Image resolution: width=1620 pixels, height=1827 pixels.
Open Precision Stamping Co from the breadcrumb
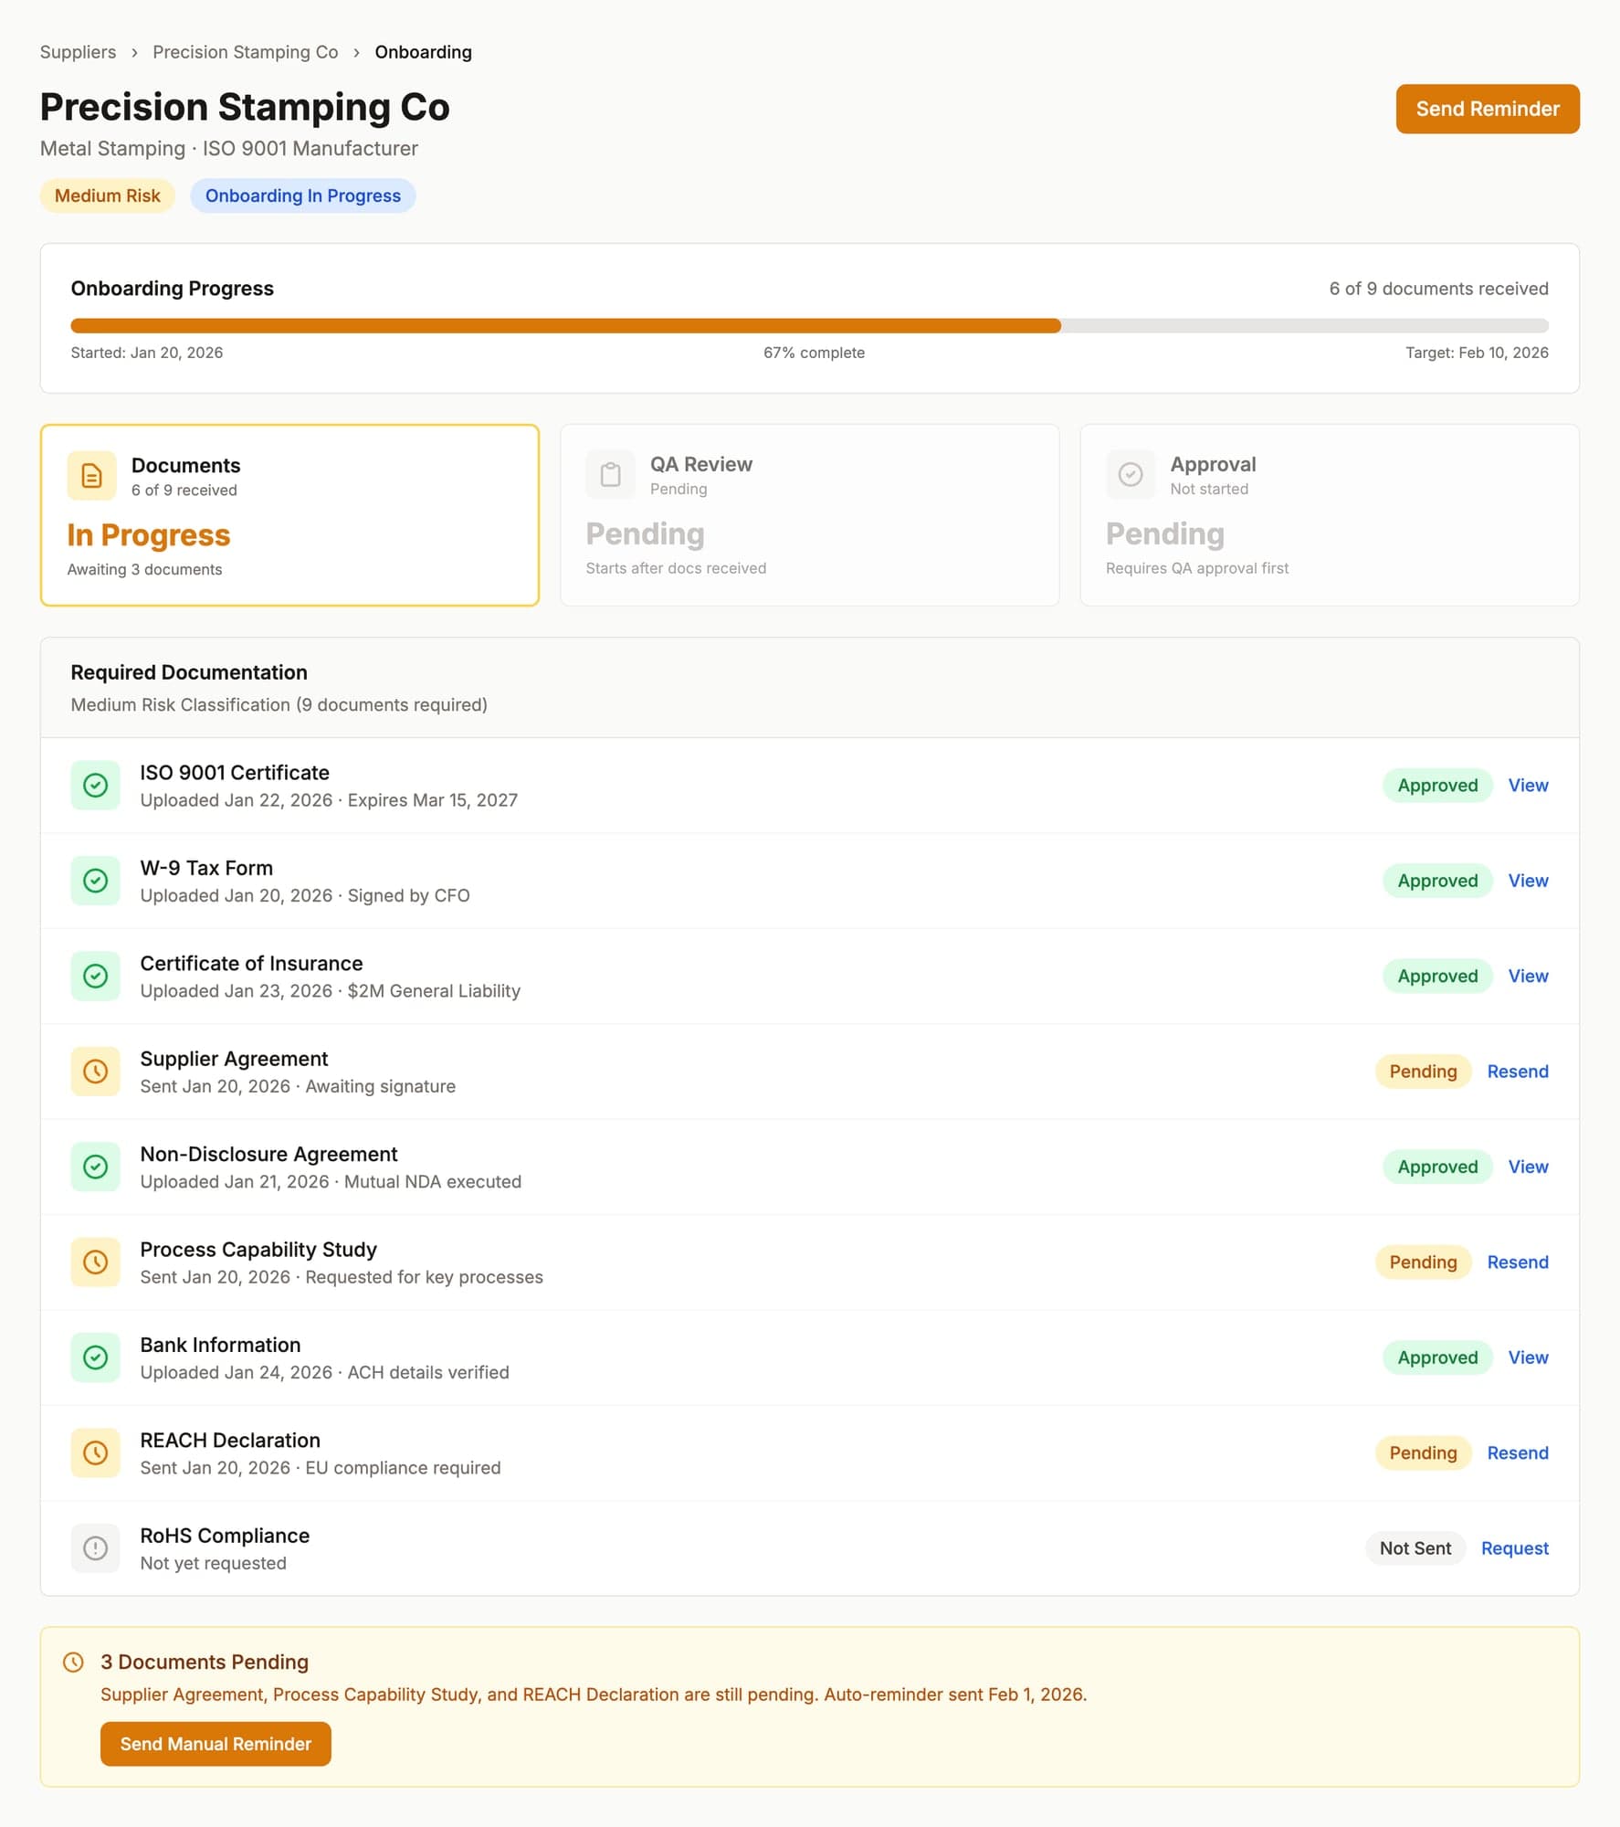pos(245,52)
